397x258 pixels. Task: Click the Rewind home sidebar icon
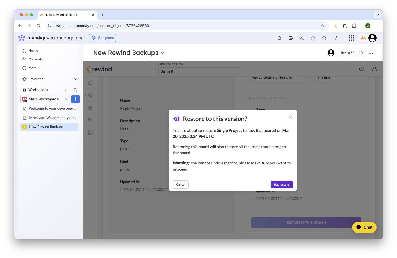(x=90, y=83)
